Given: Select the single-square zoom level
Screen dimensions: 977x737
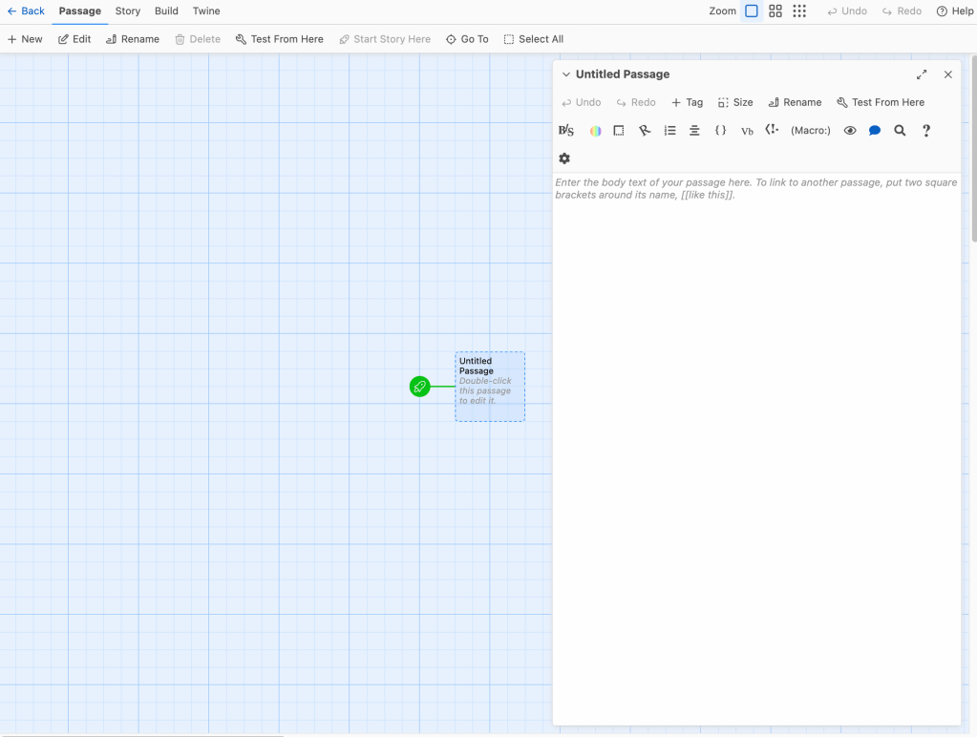Looking at the screenshot, I should click(752, 11).
